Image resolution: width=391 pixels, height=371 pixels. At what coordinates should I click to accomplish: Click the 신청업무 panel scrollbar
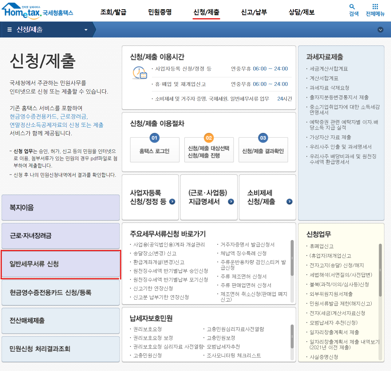[x=380, y=270]
